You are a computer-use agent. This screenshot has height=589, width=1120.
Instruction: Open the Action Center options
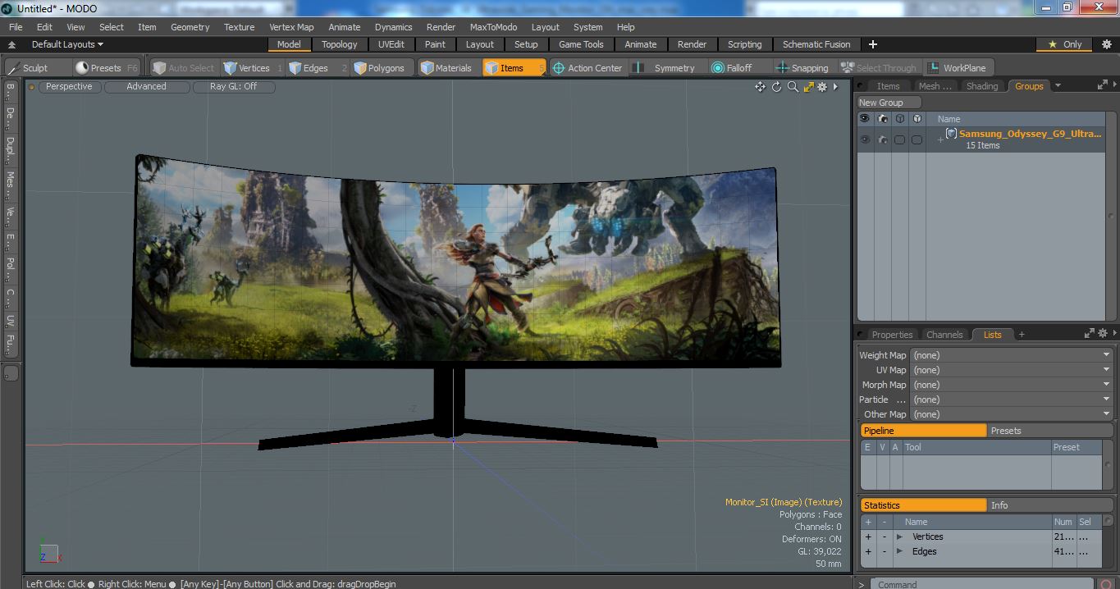589,68
